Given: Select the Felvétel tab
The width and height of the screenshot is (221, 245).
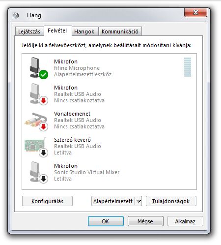Looking at the screenshot, I should point(57,31).
